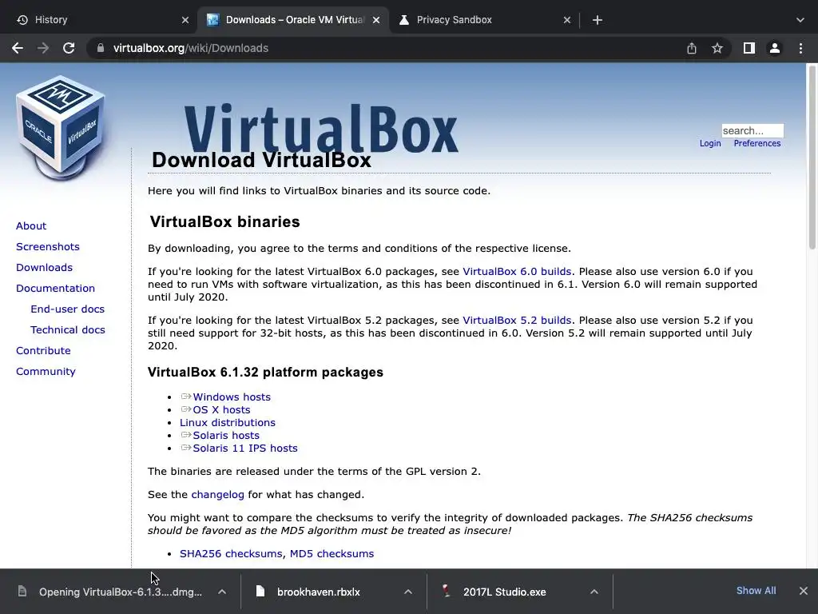Screen dimensions: 818x614
Task: Click the 2017L Studio.exe wine glass icon
Action: coord(447,592)
